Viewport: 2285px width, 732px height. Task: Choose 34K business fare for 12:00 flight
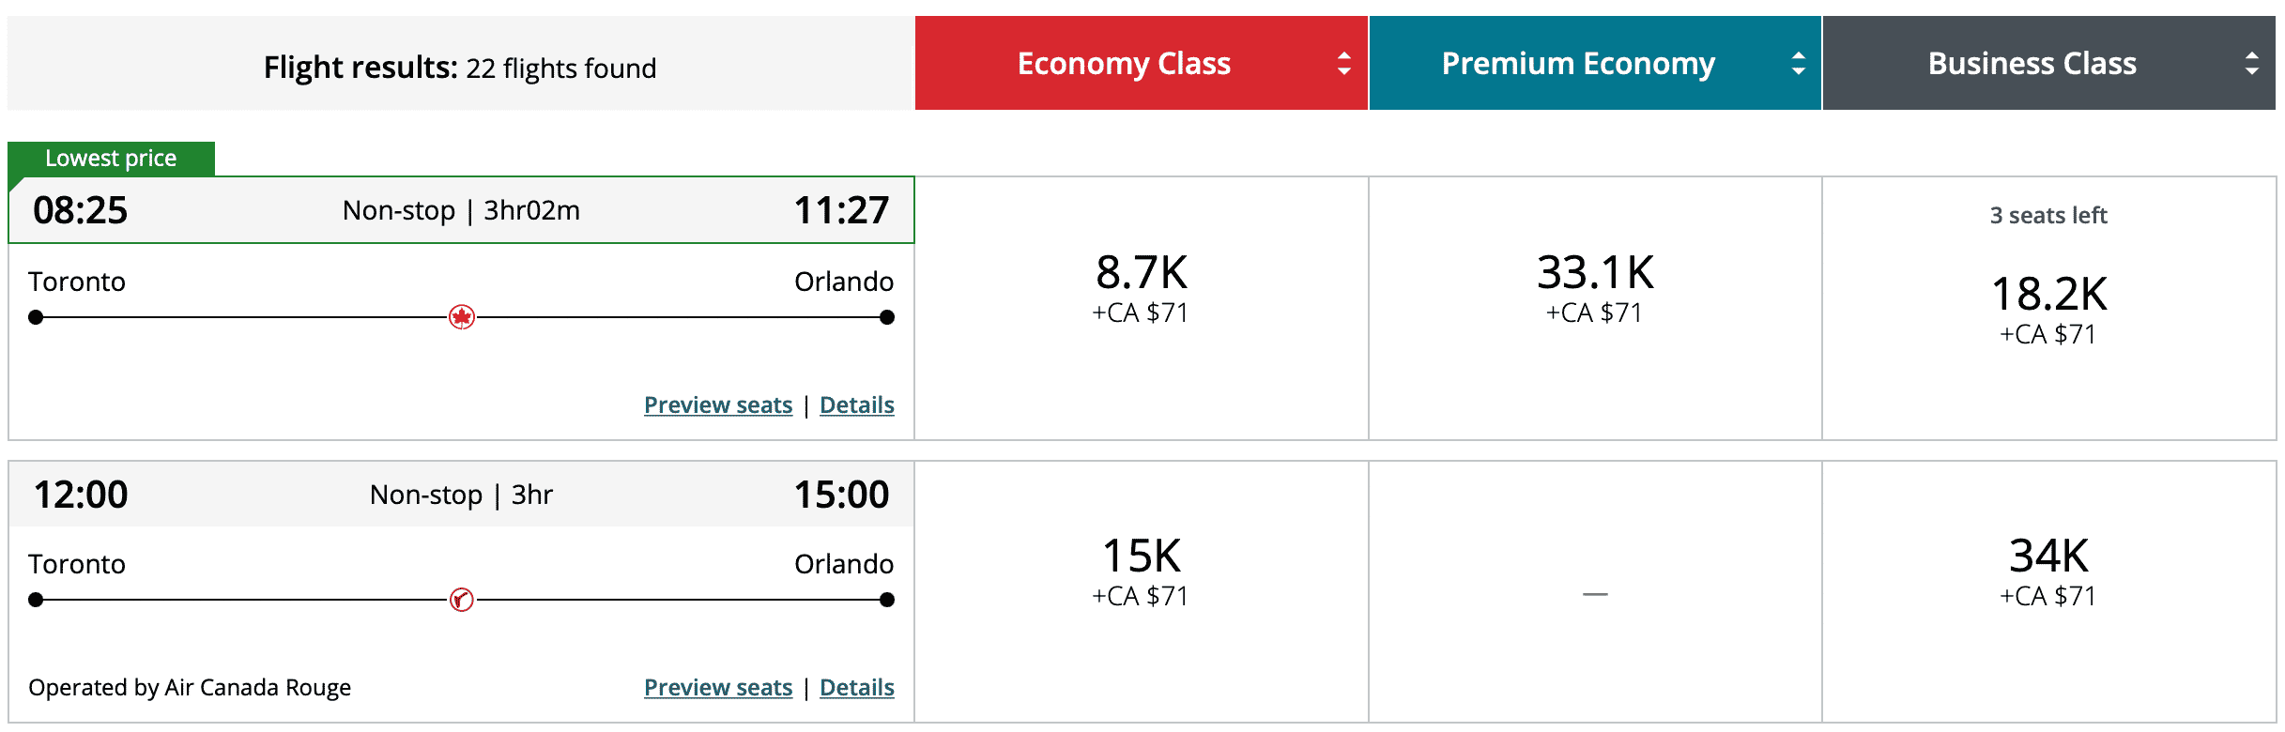[2048, 571]
